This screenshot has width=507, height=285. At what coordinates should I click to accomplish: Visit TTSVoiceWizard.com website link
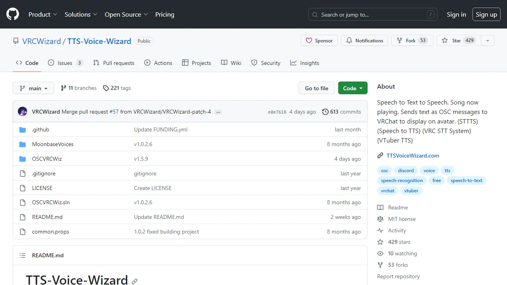[413, 156]
